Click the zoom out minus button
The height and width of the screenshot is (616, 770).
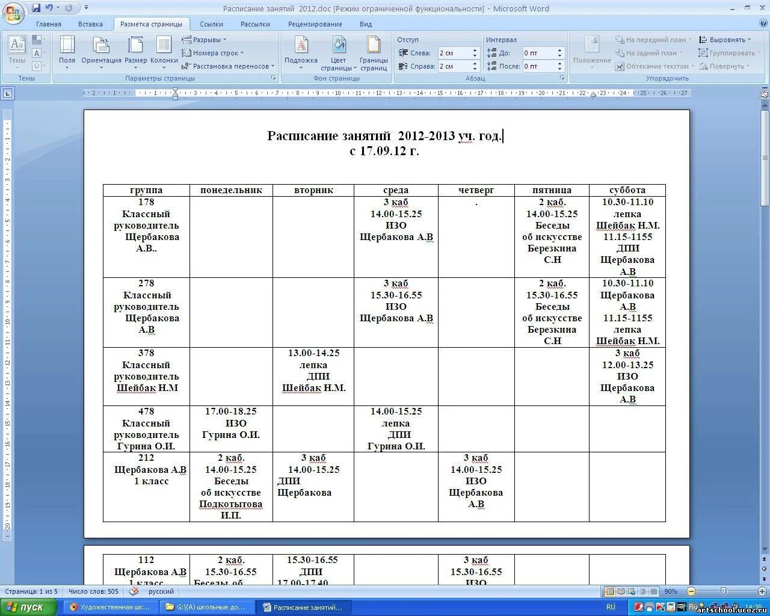point(691,591)
